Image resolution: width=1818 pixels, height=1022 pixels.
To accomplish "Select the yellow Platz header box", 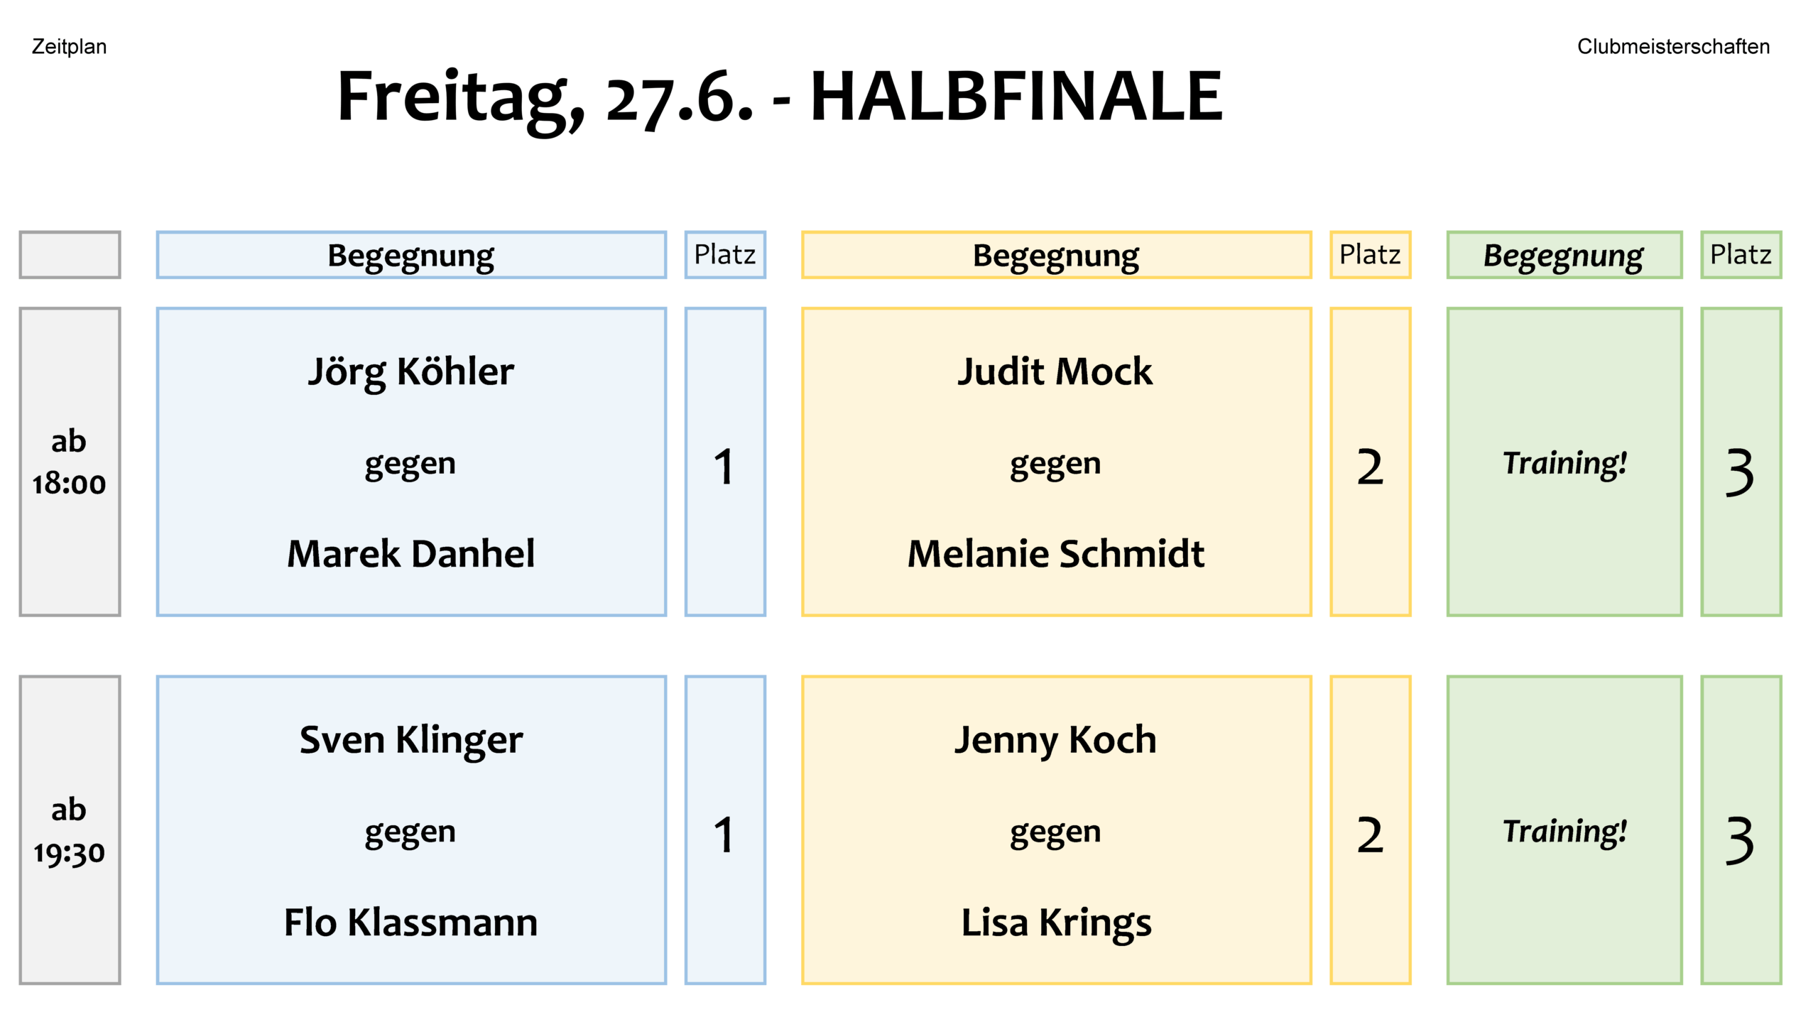I will [1370, 255].
